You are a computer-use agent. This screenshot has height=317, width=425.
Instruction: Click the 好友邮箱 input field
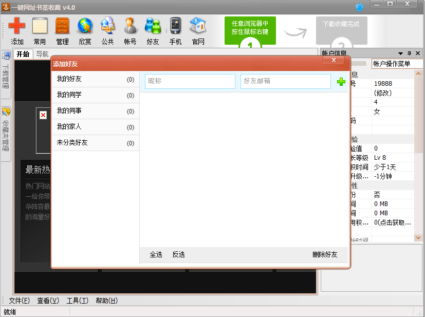pos(285,81)
